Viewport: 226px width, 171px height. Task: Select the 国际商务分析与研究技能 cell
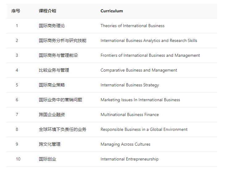(x=63, y=41)
